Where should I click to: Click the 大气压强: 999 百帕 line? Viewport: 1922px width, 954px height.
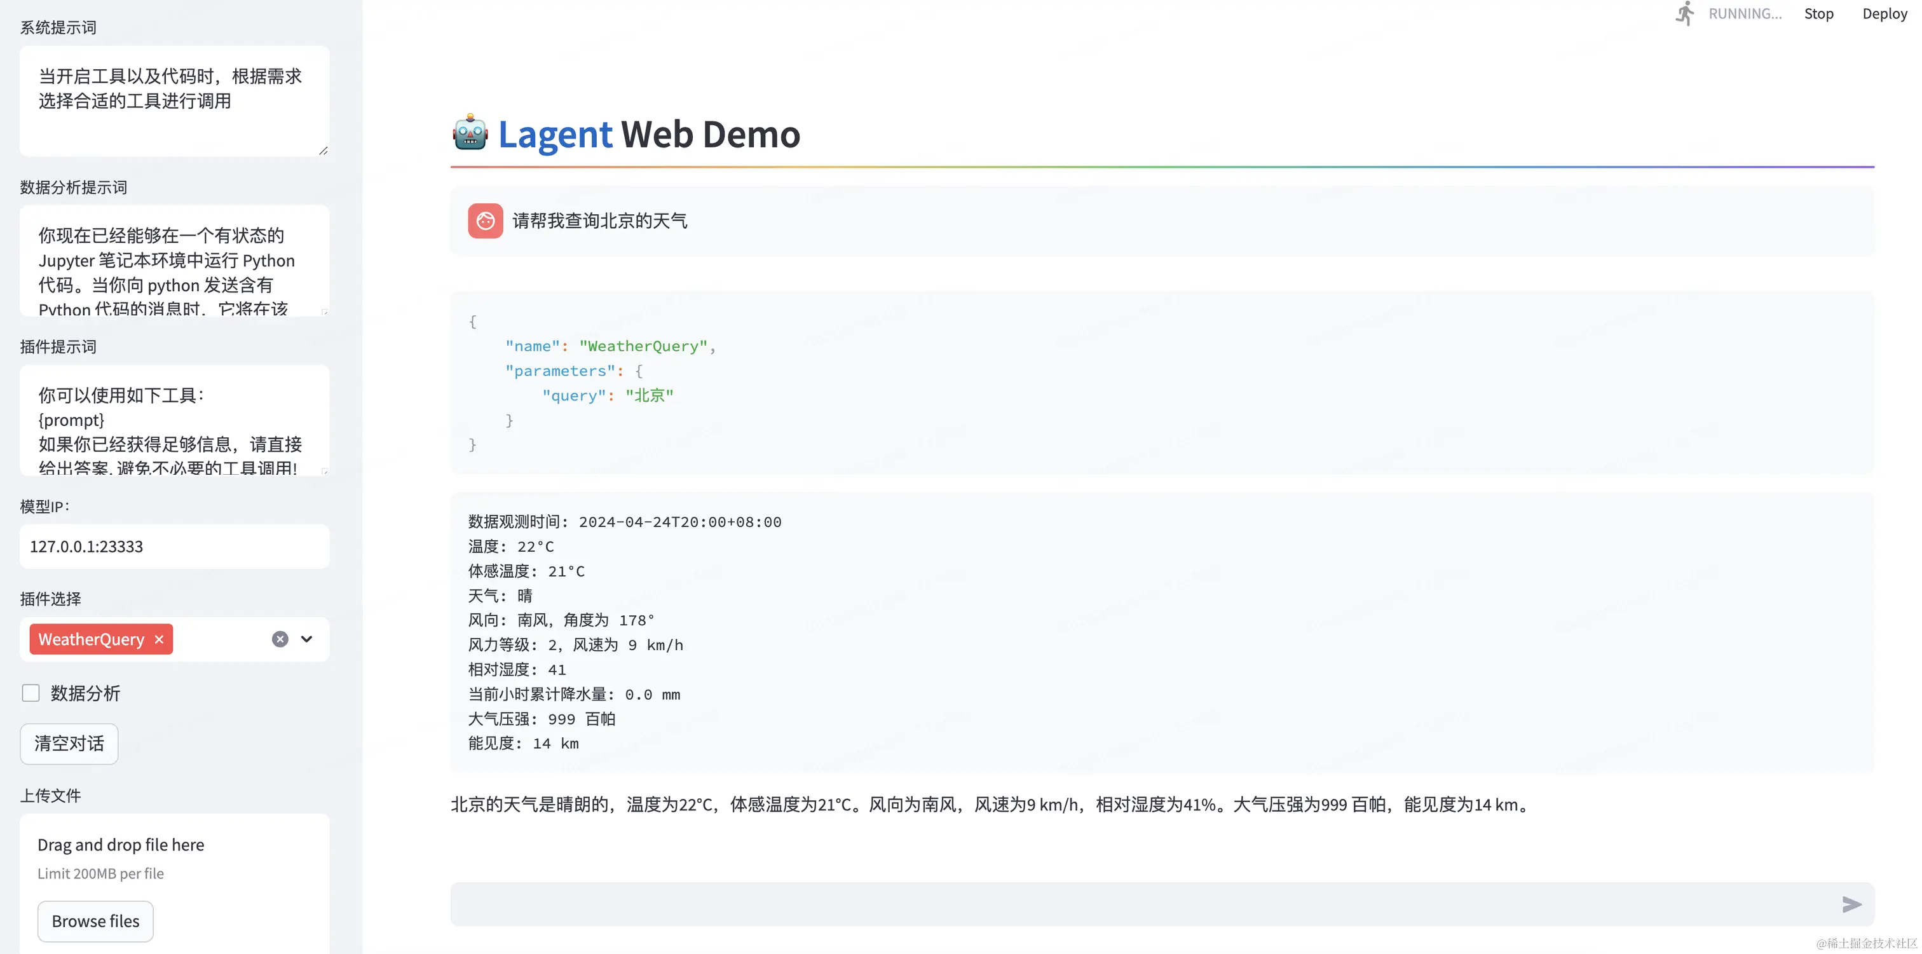tap(542, 719)
